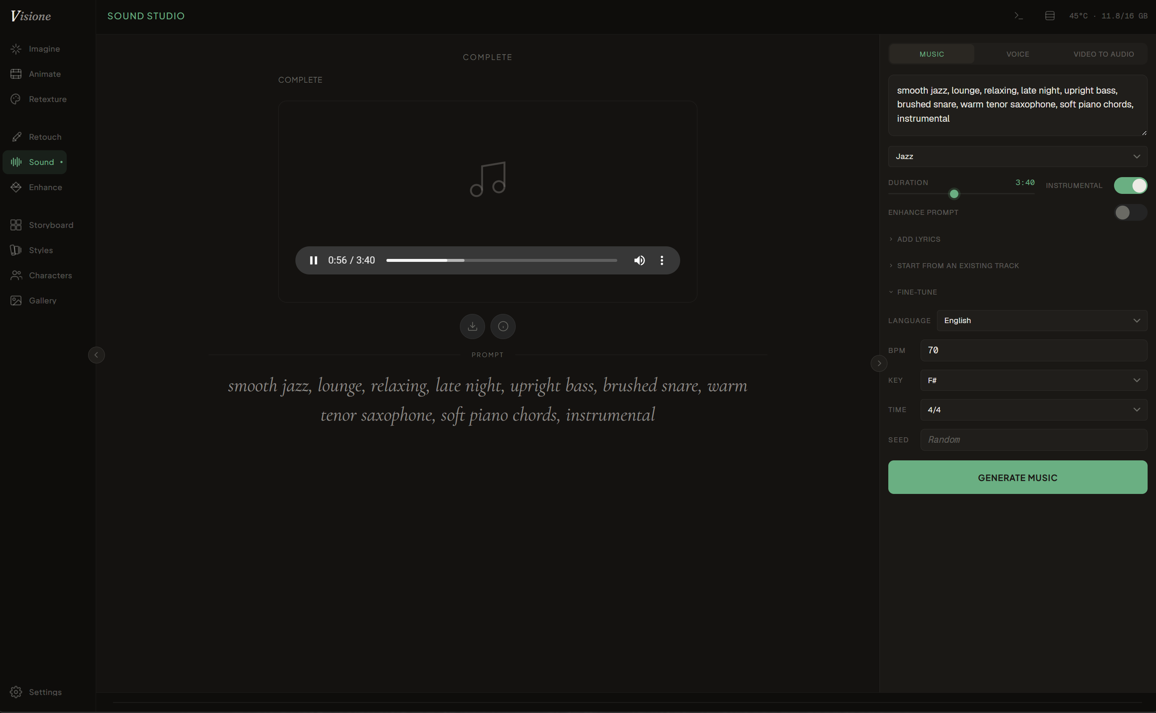
Task: Collapse the Fine-Tune section
Action: point(916,293)
